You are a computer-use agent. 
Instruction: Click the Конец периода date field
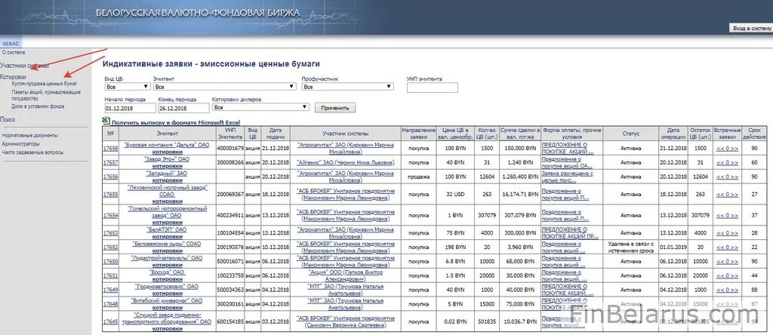click(x=183, y=108)
